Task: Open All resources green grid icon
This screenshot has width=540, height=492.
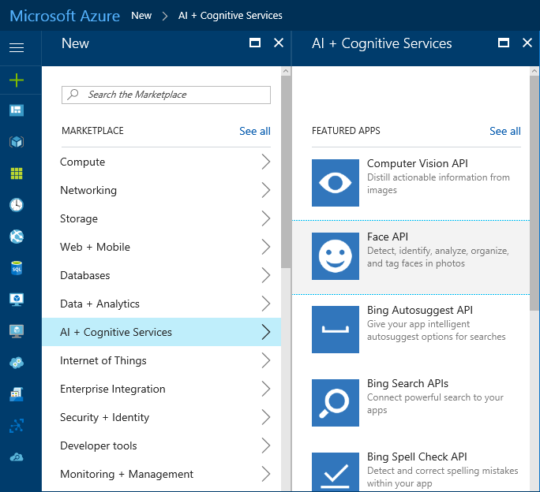Action: pyautogui.click(x=17, y=173)
